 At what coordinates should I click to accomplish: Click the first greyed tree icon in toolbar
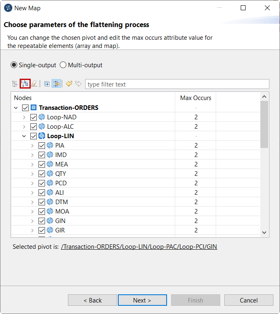click(15, 84)
